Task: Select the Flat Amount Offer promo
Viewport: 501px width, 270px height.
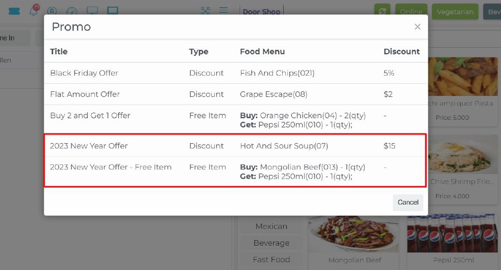Action: point(85,94)
